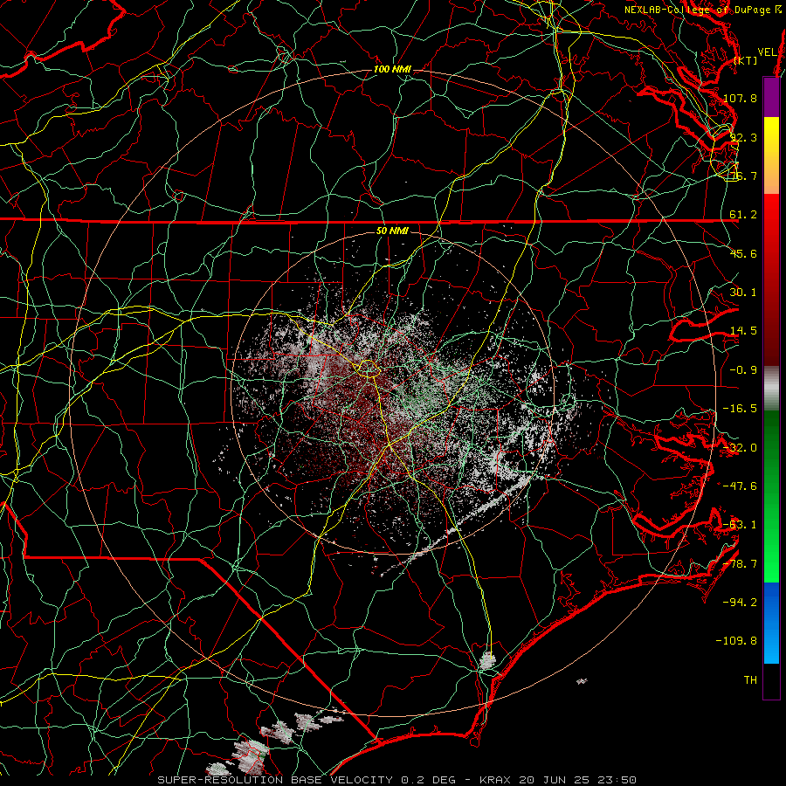The image size is (786, 786).
Task: Click the KRAX radar product caption
Action: (x=397, y=780)
